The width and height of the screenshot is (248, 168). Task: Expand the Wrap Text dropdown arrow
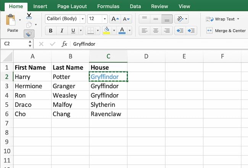[x=238, y=19]
